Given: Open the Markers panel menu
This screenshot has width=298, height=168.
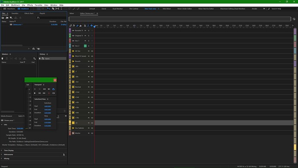Looking at the screenshot, I should pyautogui.click(x=10, y=54).
